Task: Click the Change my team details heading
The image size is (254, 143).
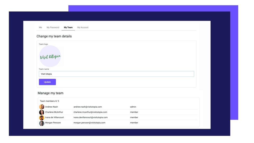Action: coord(54,36)
